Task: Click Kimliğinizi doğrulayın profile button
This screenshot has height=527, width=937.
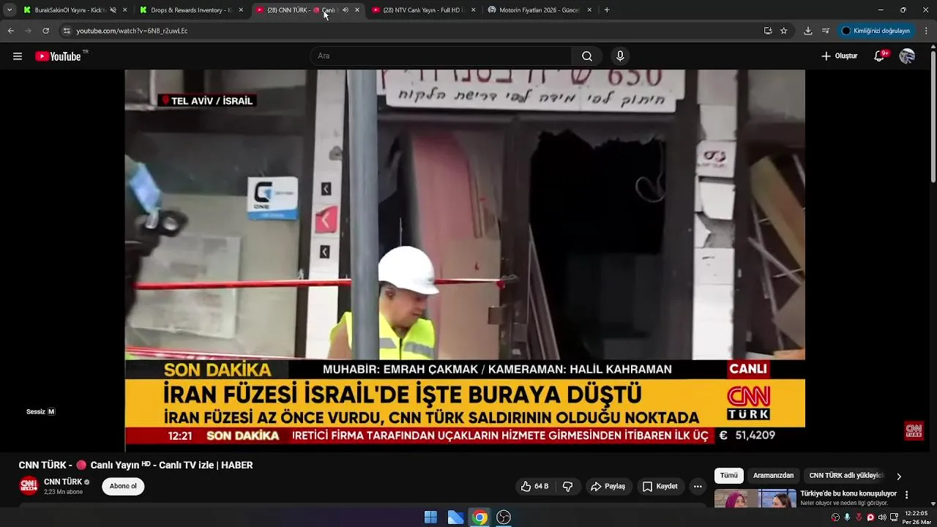Action: coord(876,31)
